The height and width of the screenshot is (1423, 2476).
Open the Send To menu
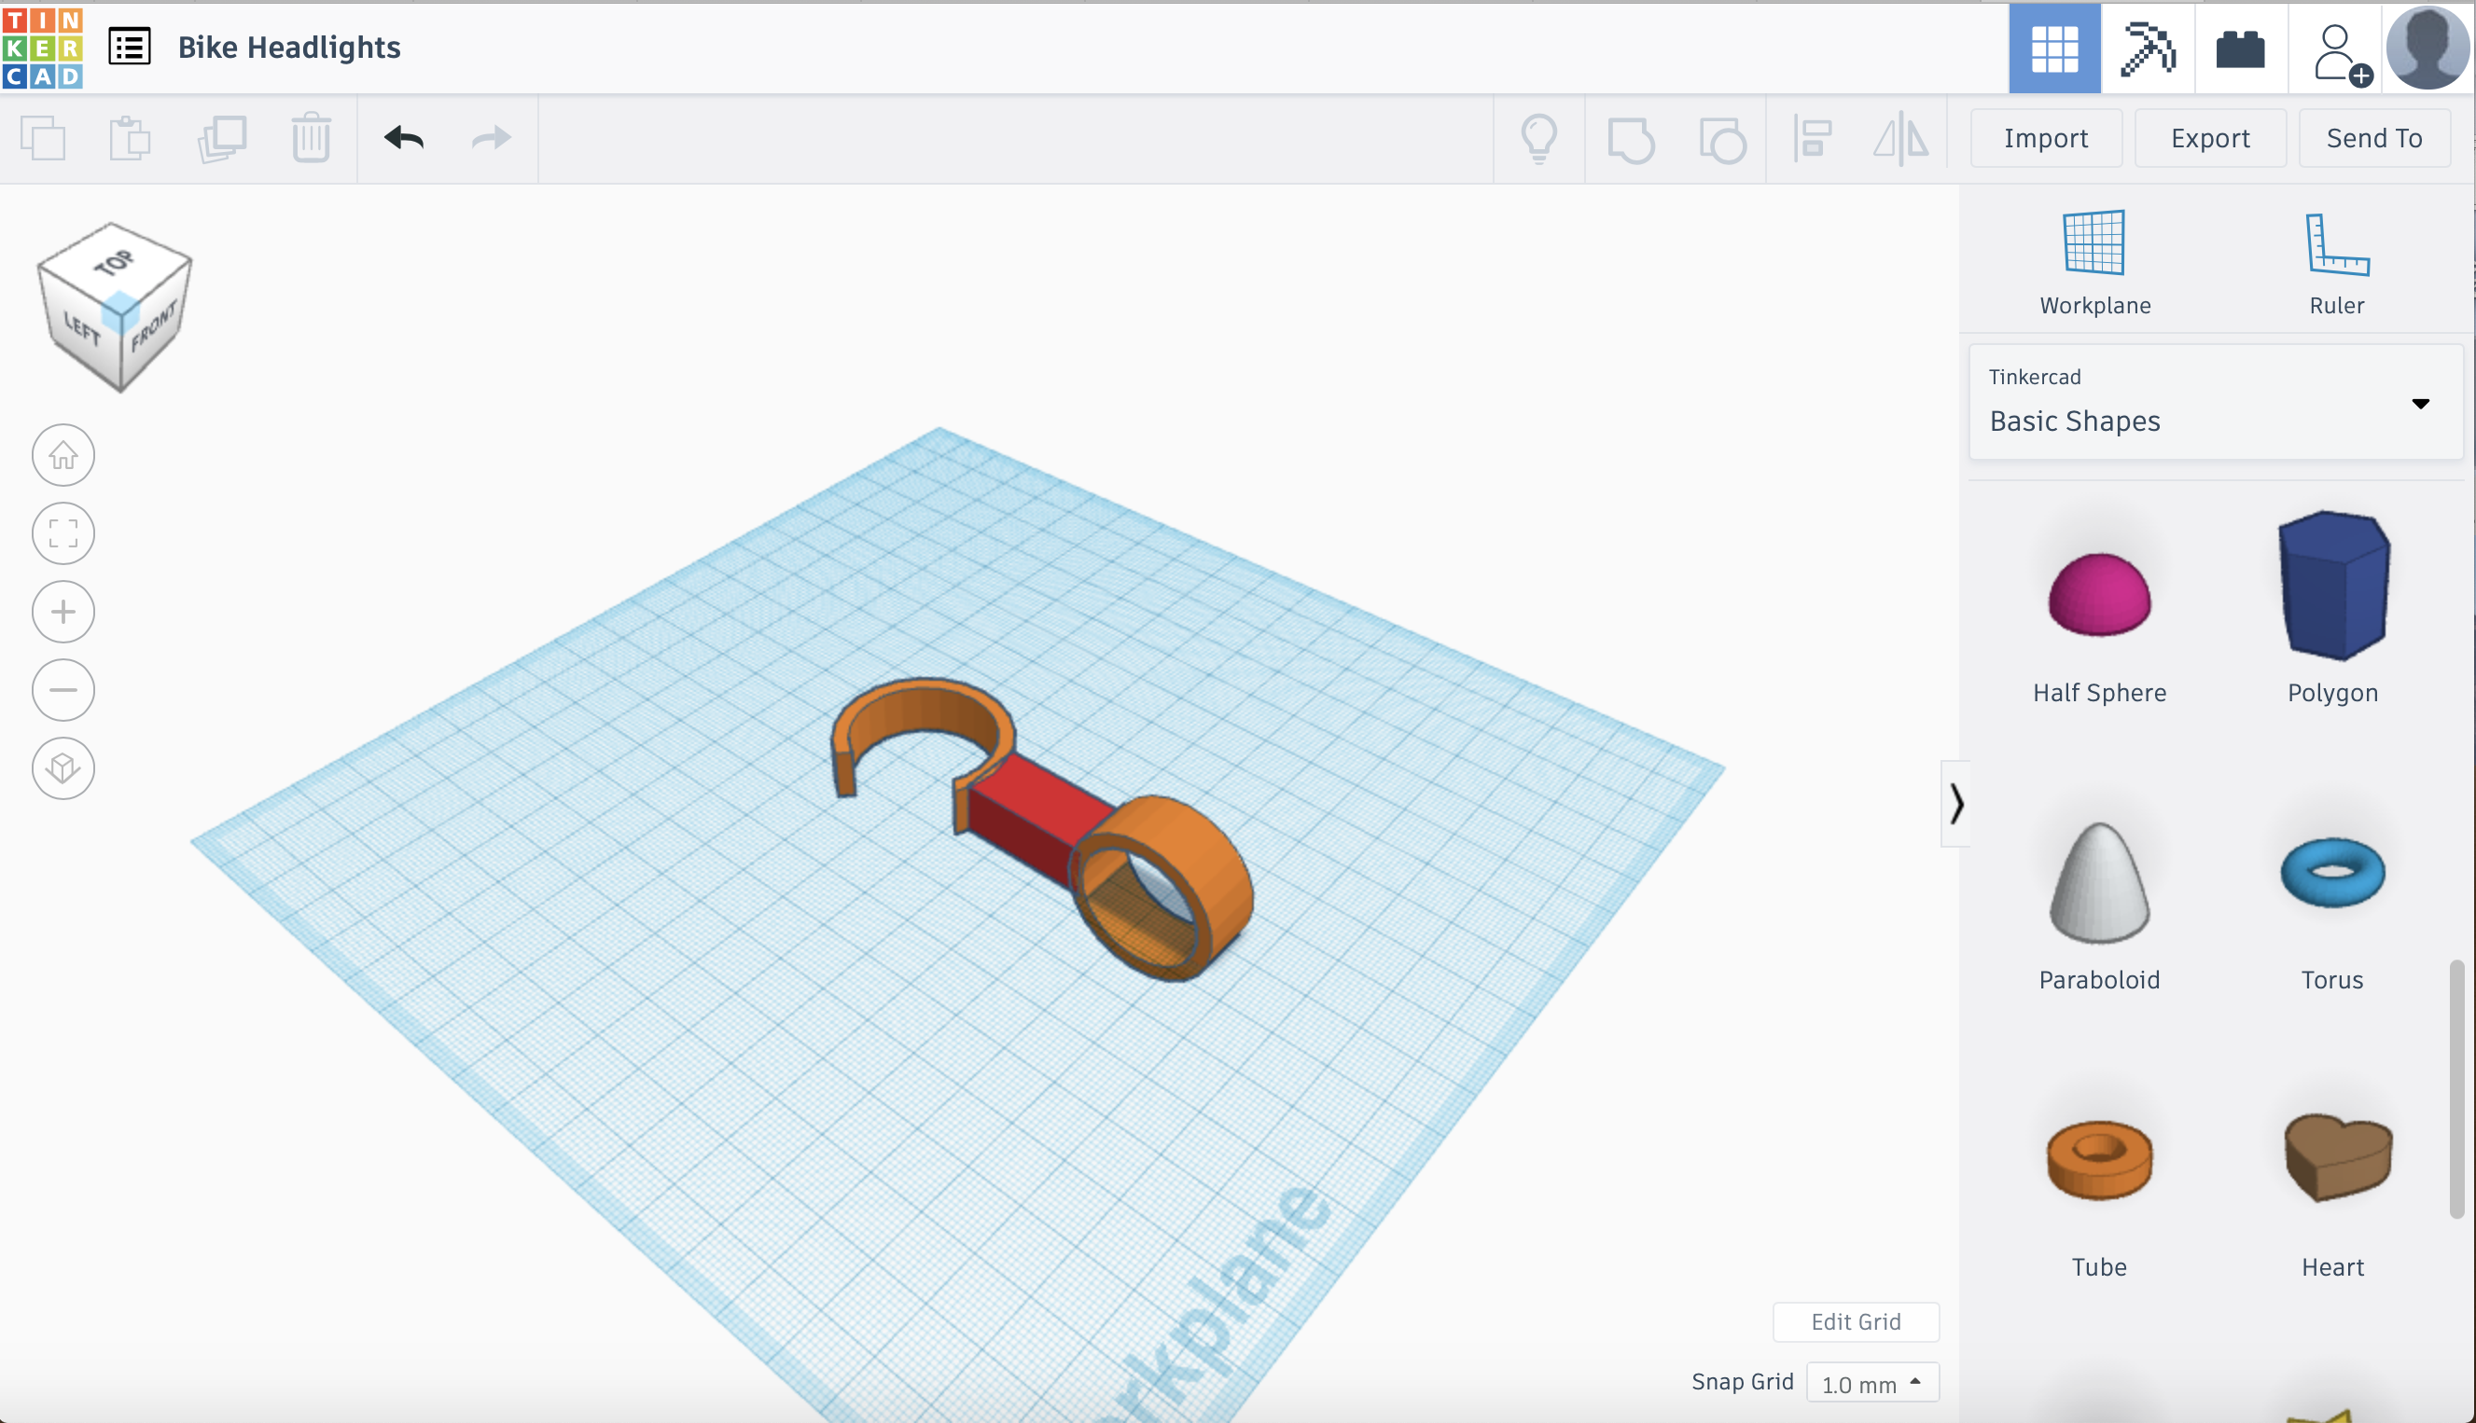click(2373, 139)
